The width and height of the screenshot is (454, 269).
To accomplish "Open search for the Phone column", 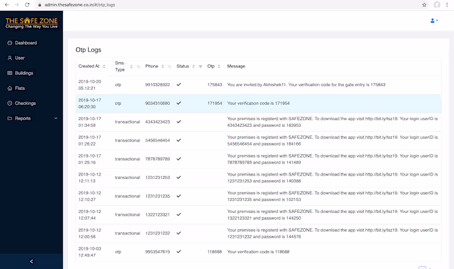I will click(169, 67).
